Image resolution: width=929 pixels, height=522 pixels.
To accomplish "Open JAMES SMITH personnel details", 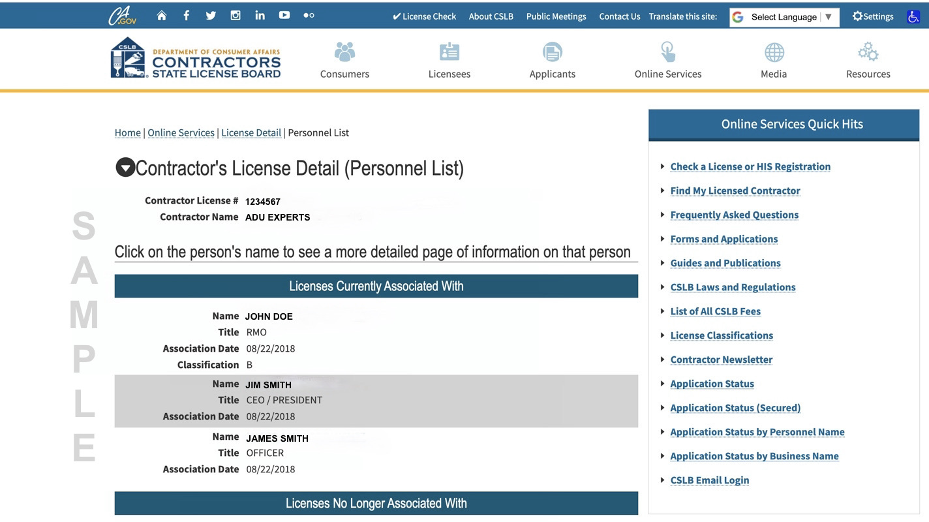I will pos(277,438).
